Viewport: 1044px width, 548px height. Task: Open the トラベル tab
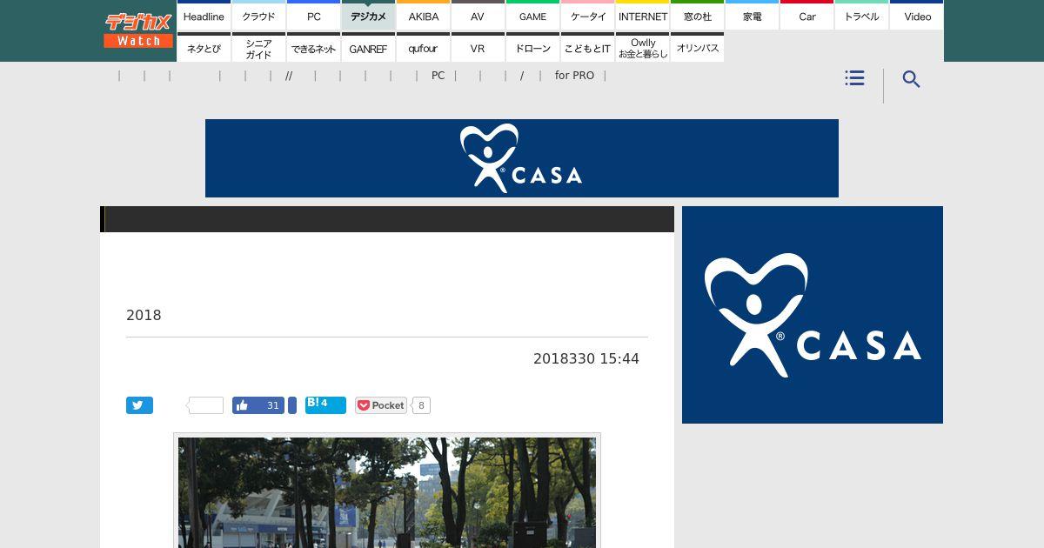coord(861,16)
